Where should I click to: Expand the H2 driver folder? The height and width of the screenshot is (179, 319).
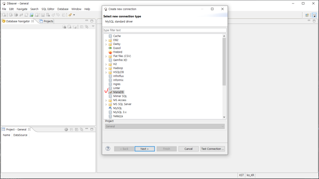[x=106, y=64]
